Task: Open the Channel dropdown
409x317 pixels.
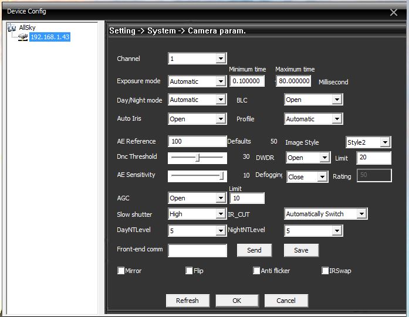Action: [197, 59]
